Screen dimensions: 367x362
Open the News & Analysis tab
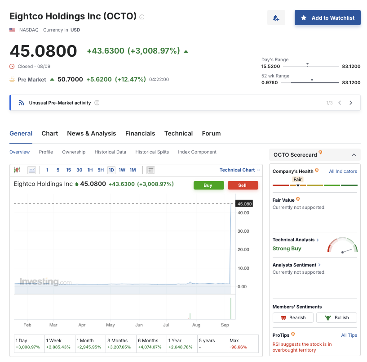click(x=92, y=133)
